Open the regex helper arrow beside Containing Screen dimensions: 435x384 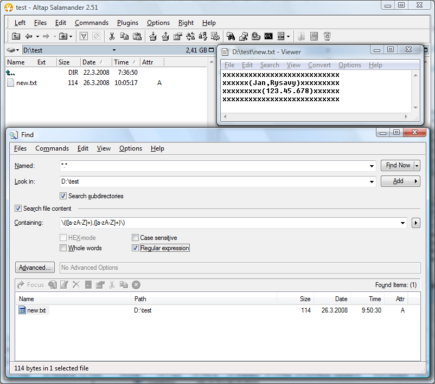tap(415, 223)
